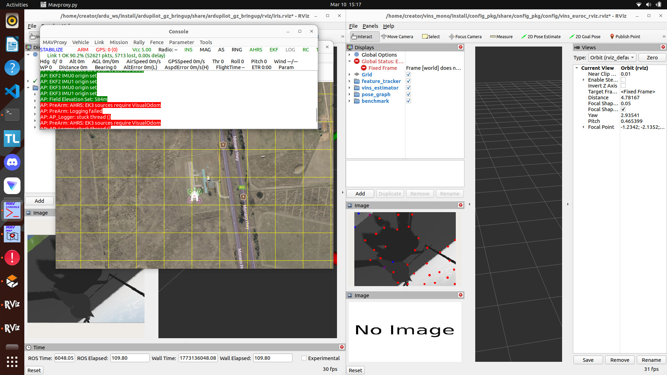The height and width of the screenshot is (375, 667).
Task: Enable the Experimental checkbox
Action: click(x=304, y=358)
